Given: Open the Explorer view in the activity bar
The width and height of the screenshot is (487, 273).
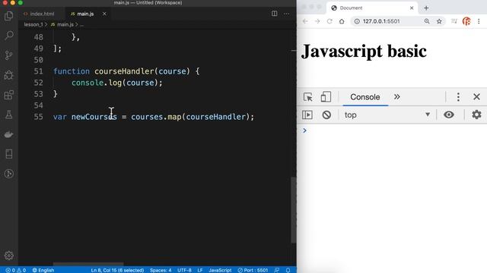Looking at the screenshot, I should pos(9,16).
